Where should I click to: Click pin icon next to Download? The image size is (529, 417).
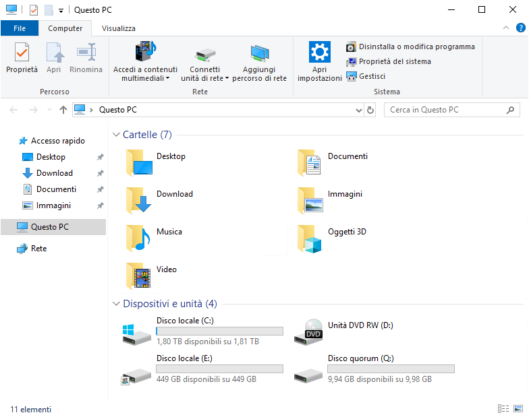coord(100,173)
